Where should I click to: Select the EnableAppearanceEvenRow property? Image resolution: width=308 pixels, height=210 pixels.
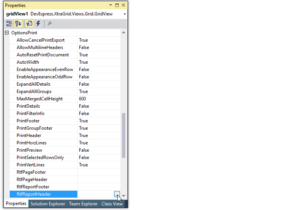point(43,69)
